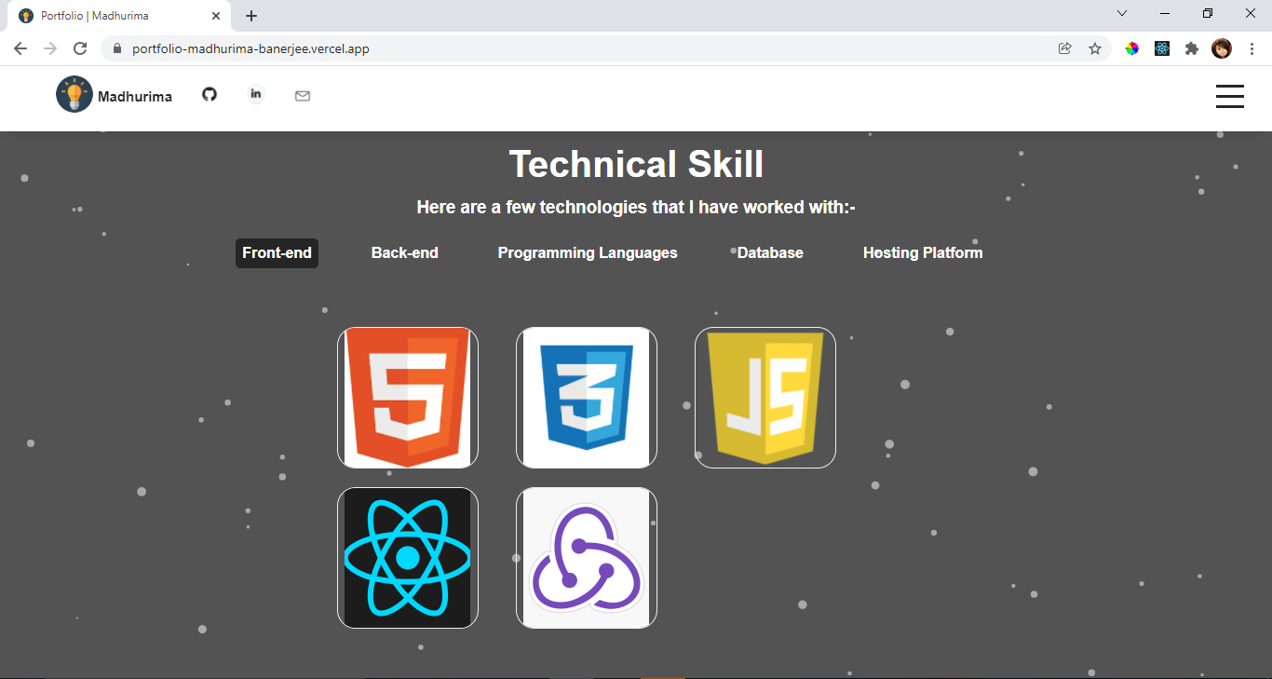
Task: Open Chrome's three-dot menu
Action: 1252,48
